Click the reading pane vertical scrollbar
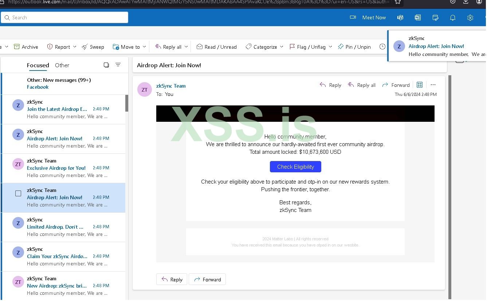 [x=449, y=187]
